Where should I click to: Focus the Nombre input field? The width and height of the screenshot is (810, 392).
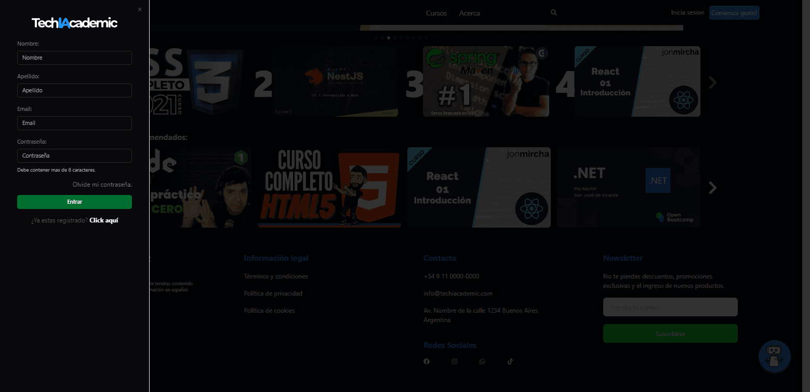click(74, 58)
